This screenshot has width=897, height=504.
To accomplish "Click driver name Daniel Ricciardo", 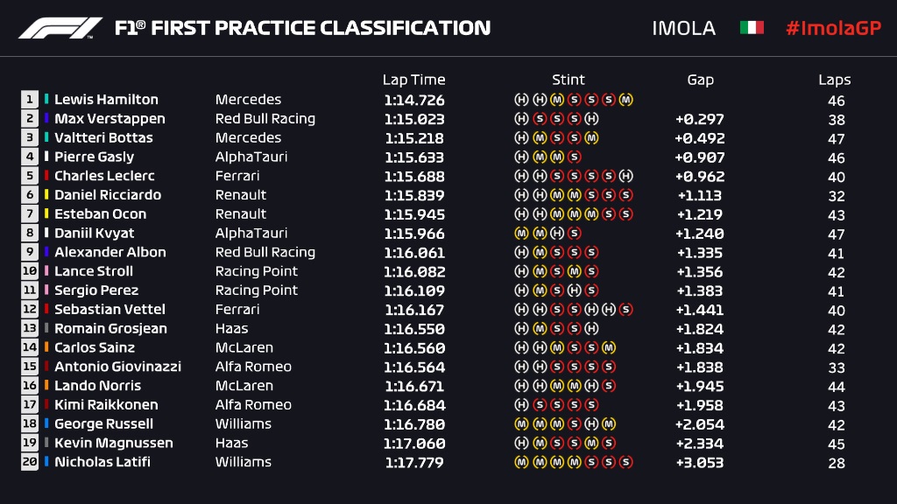I will click(x=108, y=195).
